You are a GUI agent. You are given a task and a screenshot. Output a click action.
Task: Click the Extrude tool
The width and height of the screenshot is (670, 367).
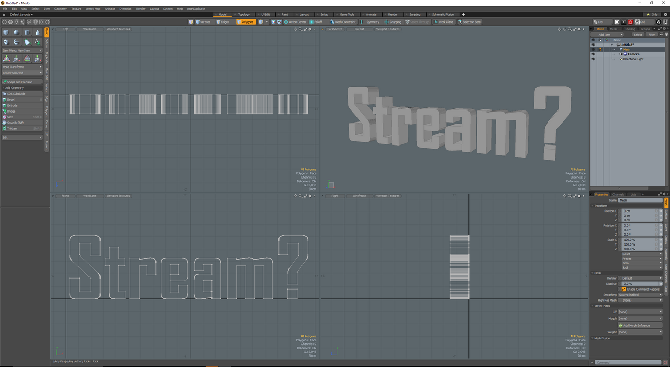click(22, 105)
